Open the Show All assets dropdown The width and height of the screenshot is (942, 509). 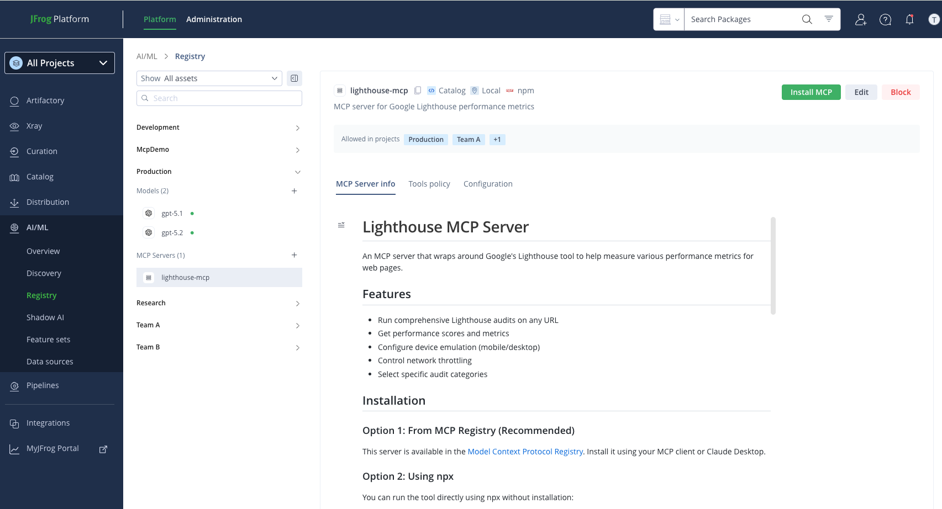point(209,78)
